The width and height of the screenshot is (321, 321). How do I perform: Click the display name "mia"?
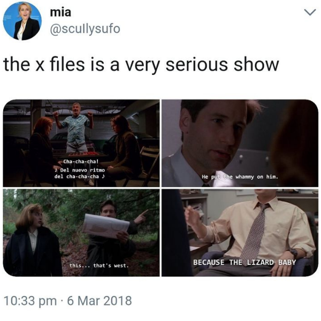(60, 12)
